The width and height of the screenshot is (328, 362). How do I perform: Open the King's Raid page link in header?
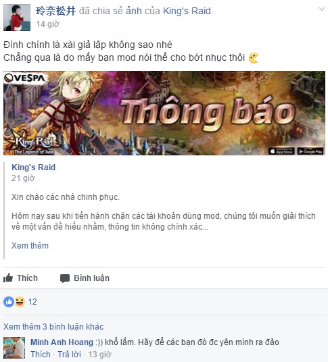click(187, 11)
